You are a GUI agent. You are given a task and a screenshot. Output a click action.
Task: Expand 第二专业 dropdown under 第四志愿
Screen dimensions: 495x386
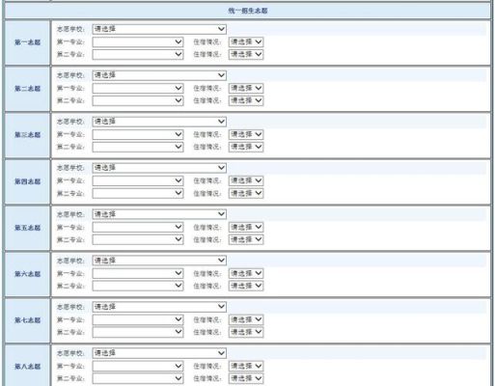(x=138, y=193)
